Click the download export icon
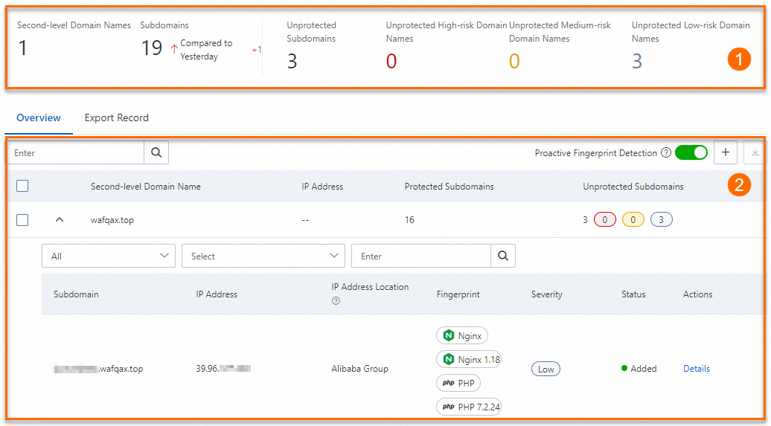Image resolution: width=771 pixels, height=426 pixels. 755,152
